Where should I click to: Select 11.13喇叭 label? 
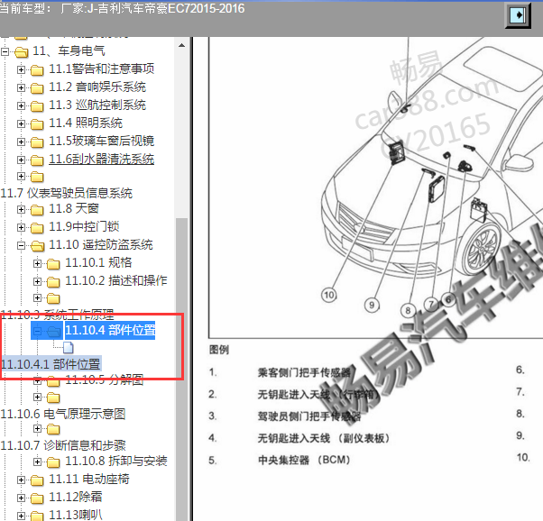[76, 515]
